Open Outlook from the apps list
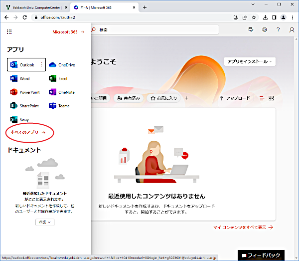This screenshot has width=299, height=261. [x=26, y=65]
